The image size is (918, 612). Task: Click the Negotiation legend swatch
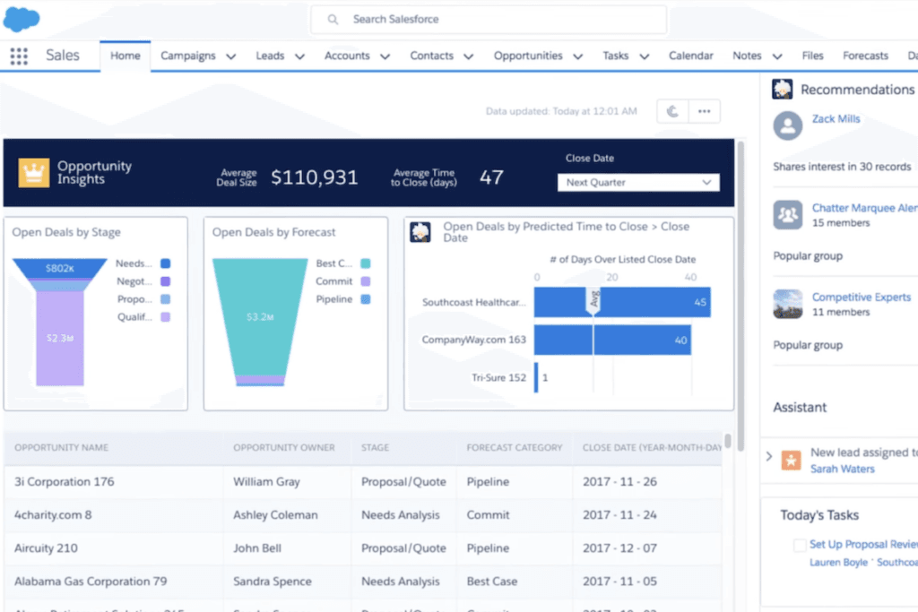[166, 281]
